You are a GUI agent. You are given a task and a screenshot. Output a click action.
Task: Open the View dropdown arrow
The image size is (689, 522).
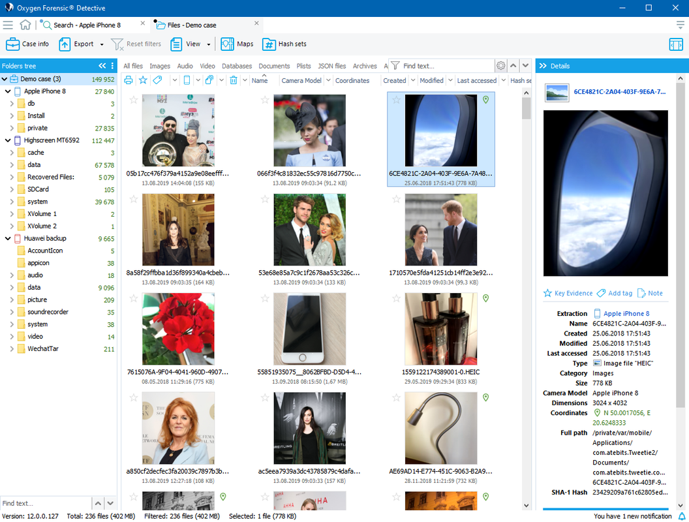[209, 44]
